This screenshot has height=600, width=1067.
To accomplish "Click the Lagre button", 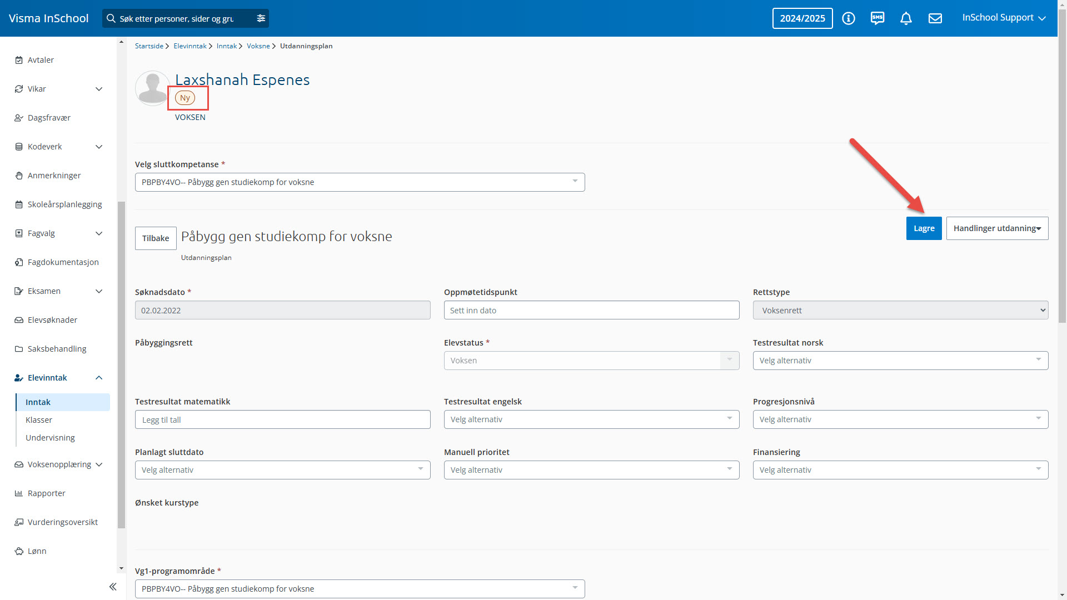I will point(924,228).
